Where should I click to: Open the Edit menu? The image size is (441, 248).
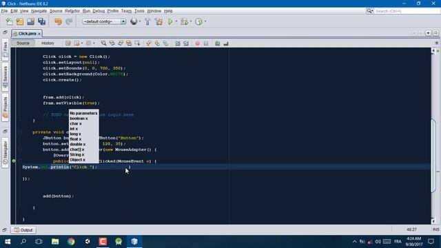[x=14, y=11]
